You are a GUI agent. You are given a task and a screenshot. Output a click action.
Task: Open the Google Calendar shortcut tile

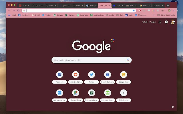coord(108,77)
